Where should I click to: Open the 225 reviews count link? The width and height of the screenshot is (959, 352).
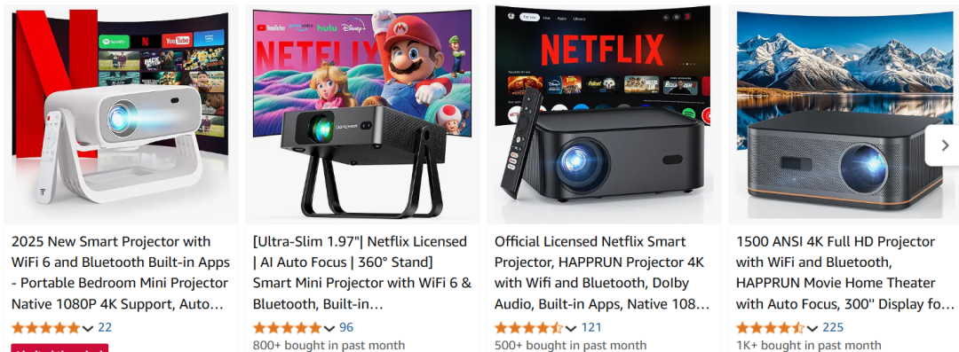833,327
